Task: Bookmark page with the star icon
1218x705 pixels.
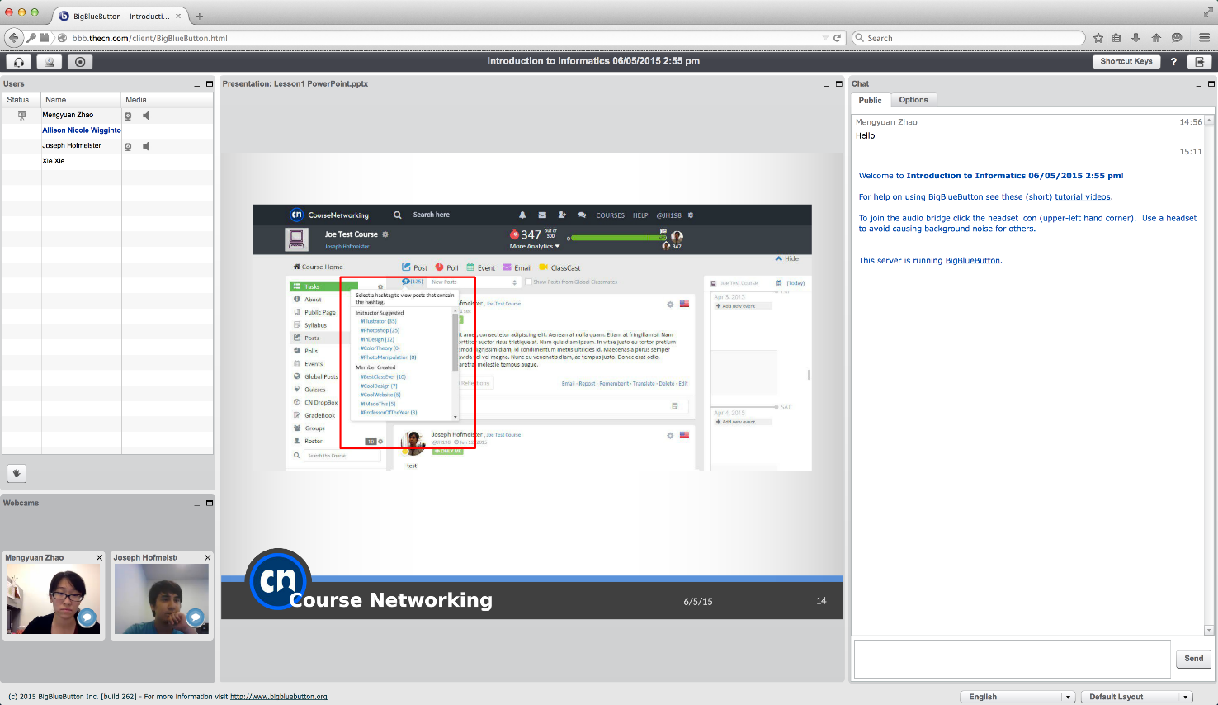Action: point(1098,38)
